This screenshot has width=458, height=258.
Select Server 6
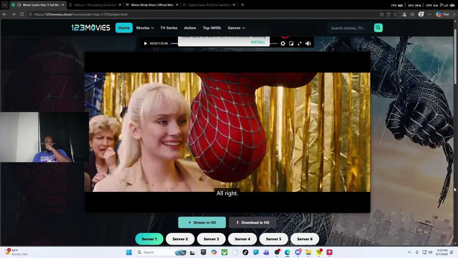click(305, 239)
